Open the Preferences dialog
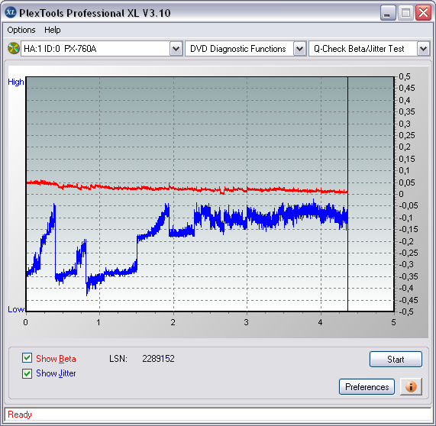The image size is (436, 426). 367,386
